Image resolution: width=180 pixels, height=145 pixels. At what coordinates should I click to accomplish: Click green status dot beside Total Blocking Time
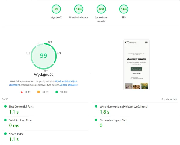(5, 120)
